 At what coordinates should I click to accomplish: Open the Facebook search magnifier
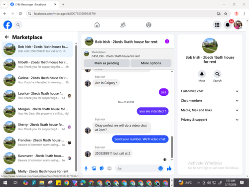18,25
